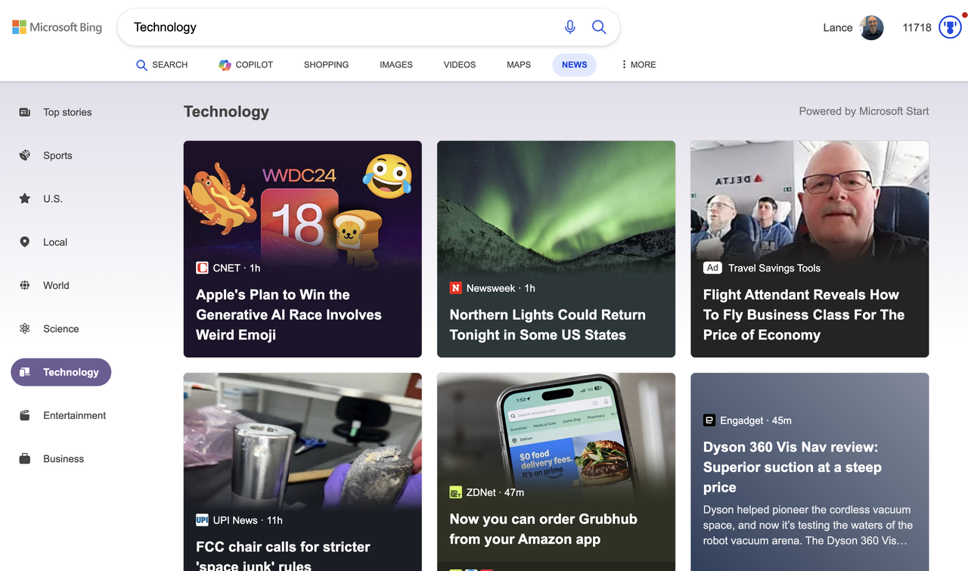
Task: Click Top stories newspaper icon
Action: [x=25, y=112]
